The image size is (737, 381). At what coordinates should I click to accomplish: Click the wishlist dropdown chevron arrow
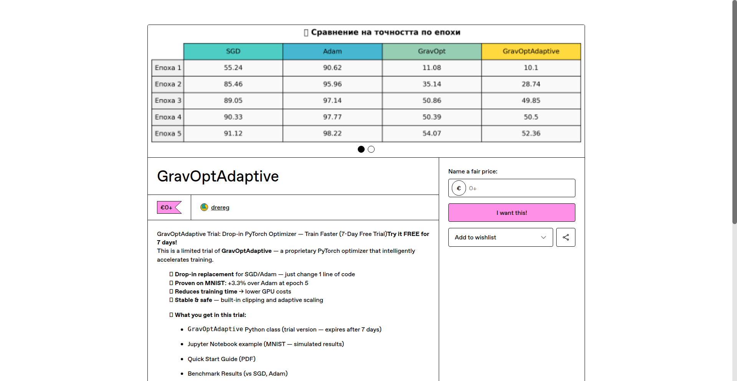point(543,237)
